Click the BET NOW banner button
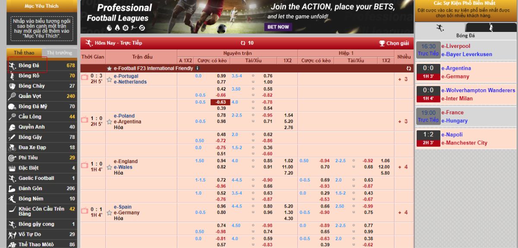 click(278, 27)
